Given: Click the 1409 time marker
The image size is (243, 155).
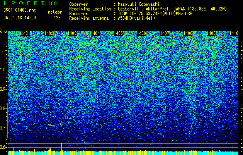Looking at the screenshot, I should [211, 33].
